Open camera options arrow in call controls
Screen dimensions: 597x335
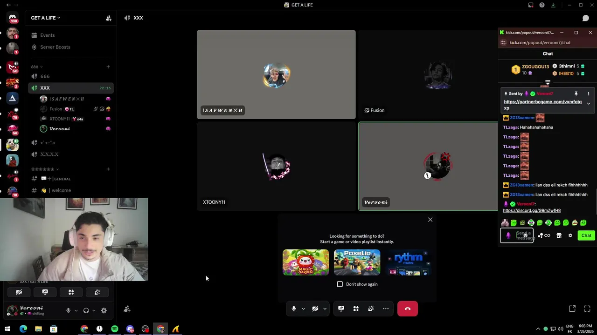pyautogui.click(x=325, y=308)
